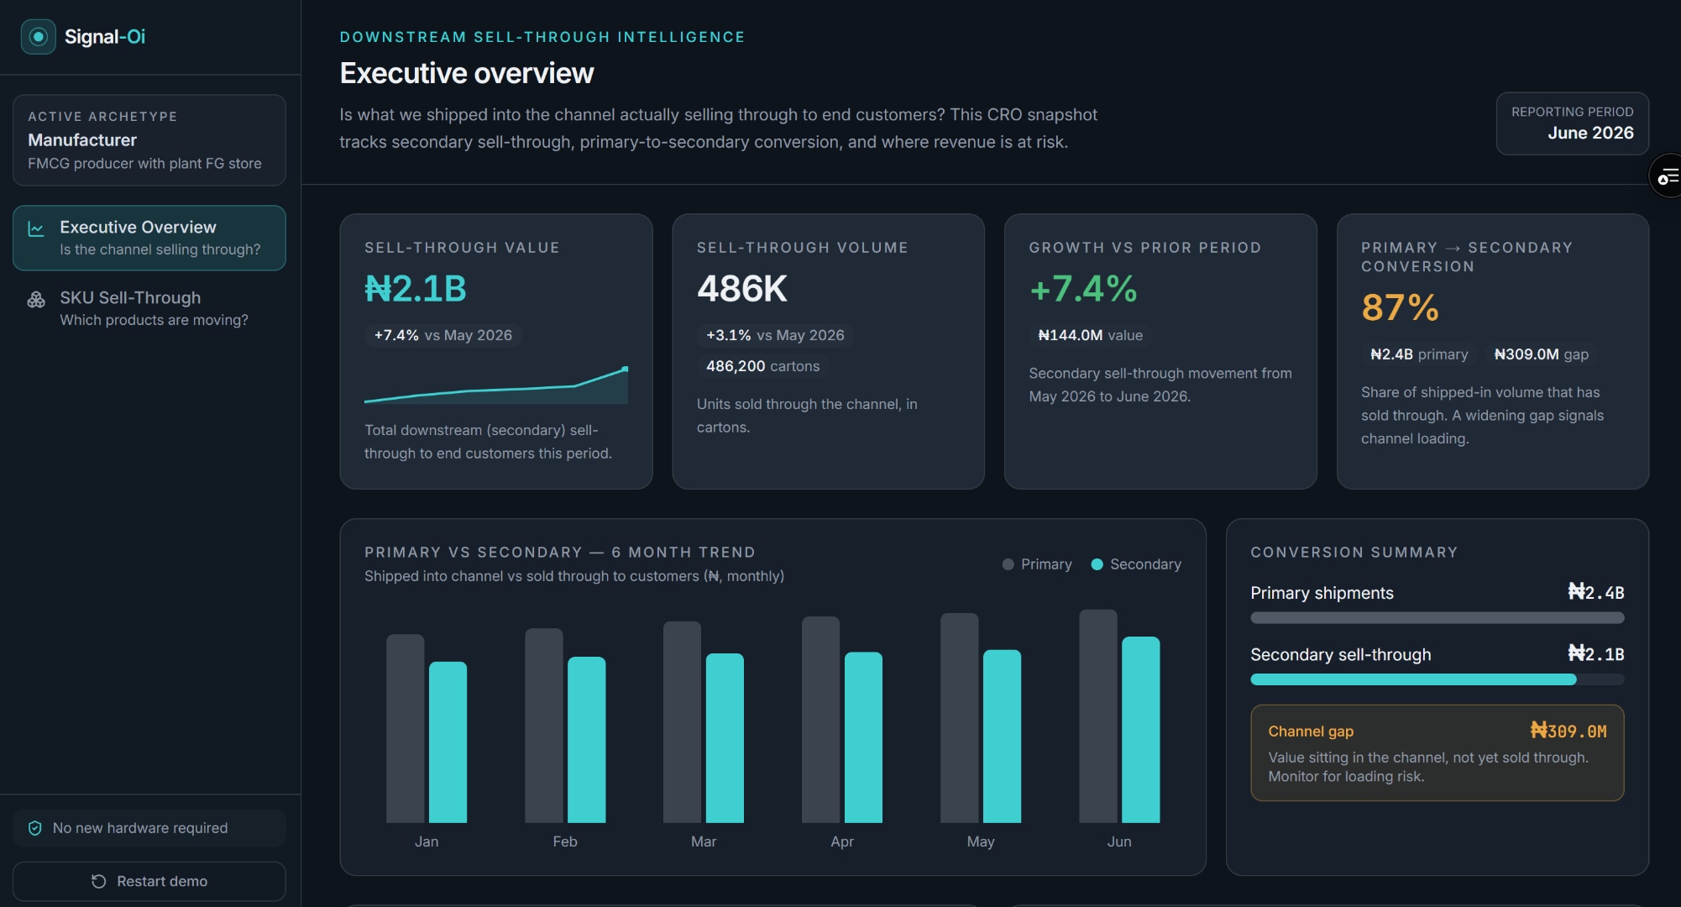Click the Signal-Oi logo icon

38,37
